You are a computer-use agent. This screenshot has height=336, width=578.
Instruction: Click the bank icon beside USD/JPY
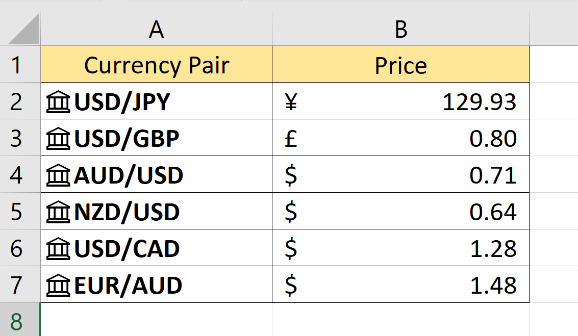[59, 101]
